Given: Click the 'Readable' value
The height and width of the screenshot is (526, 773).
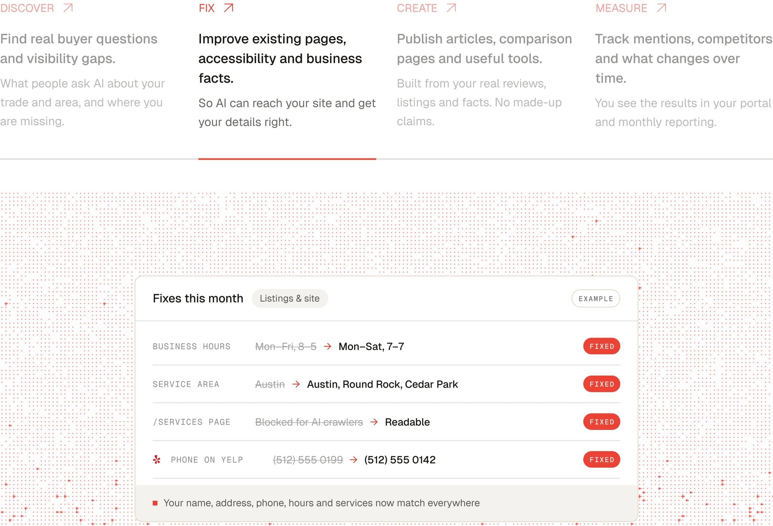Looking at the screenshot, I should click(x=407, y=422).
